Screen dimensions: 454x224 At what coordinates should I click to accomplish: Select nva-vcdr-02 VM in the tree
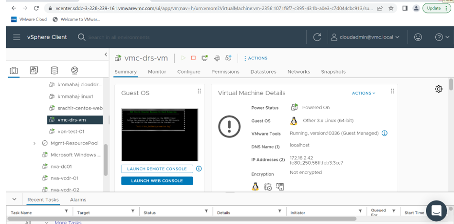tap(61, 190)
